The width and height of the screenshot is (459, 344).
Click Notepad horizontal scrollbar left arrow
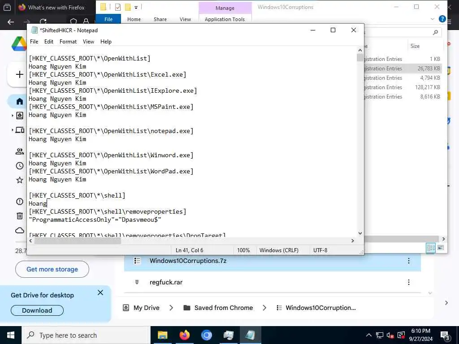click(31, 241)
